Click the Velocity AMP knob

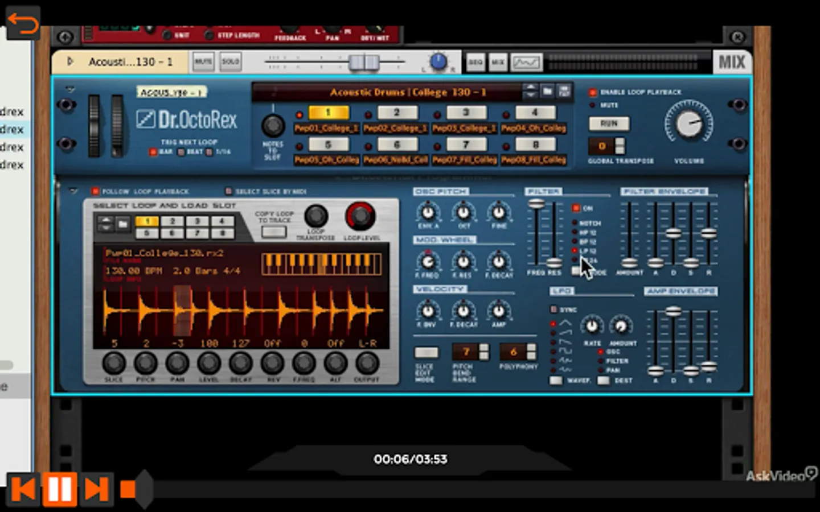[499, 311]
